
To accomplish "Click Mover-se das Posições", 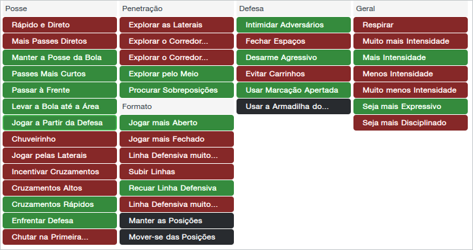I will pyautogui.click(x=176, y=237).
